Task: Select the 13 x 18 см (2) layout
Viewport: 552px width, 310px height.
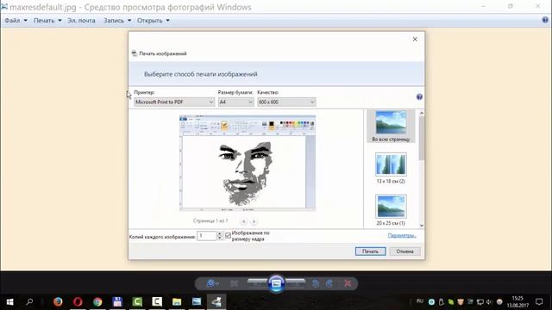Action: 391,168
